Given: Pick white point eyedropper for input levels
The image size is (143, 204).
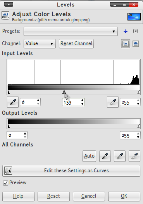Looking at the screenshot, I should point(113,102).
